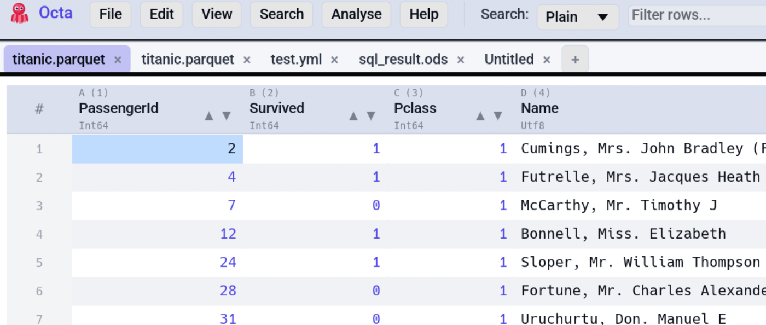The width and height of the screenshot is (766, 325).
Task: Click the Sloper, Mr. William Thompson cell
Action: 640,263
